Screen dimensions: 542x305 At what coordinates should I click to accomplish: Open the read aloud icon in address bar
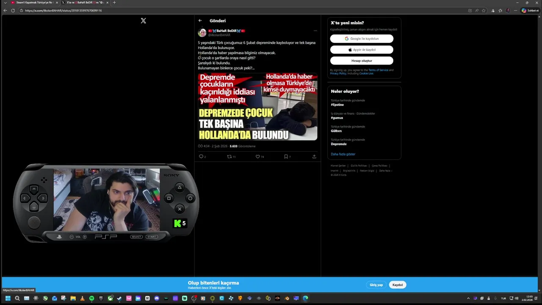pyautogui.click(x=477, y=11)
